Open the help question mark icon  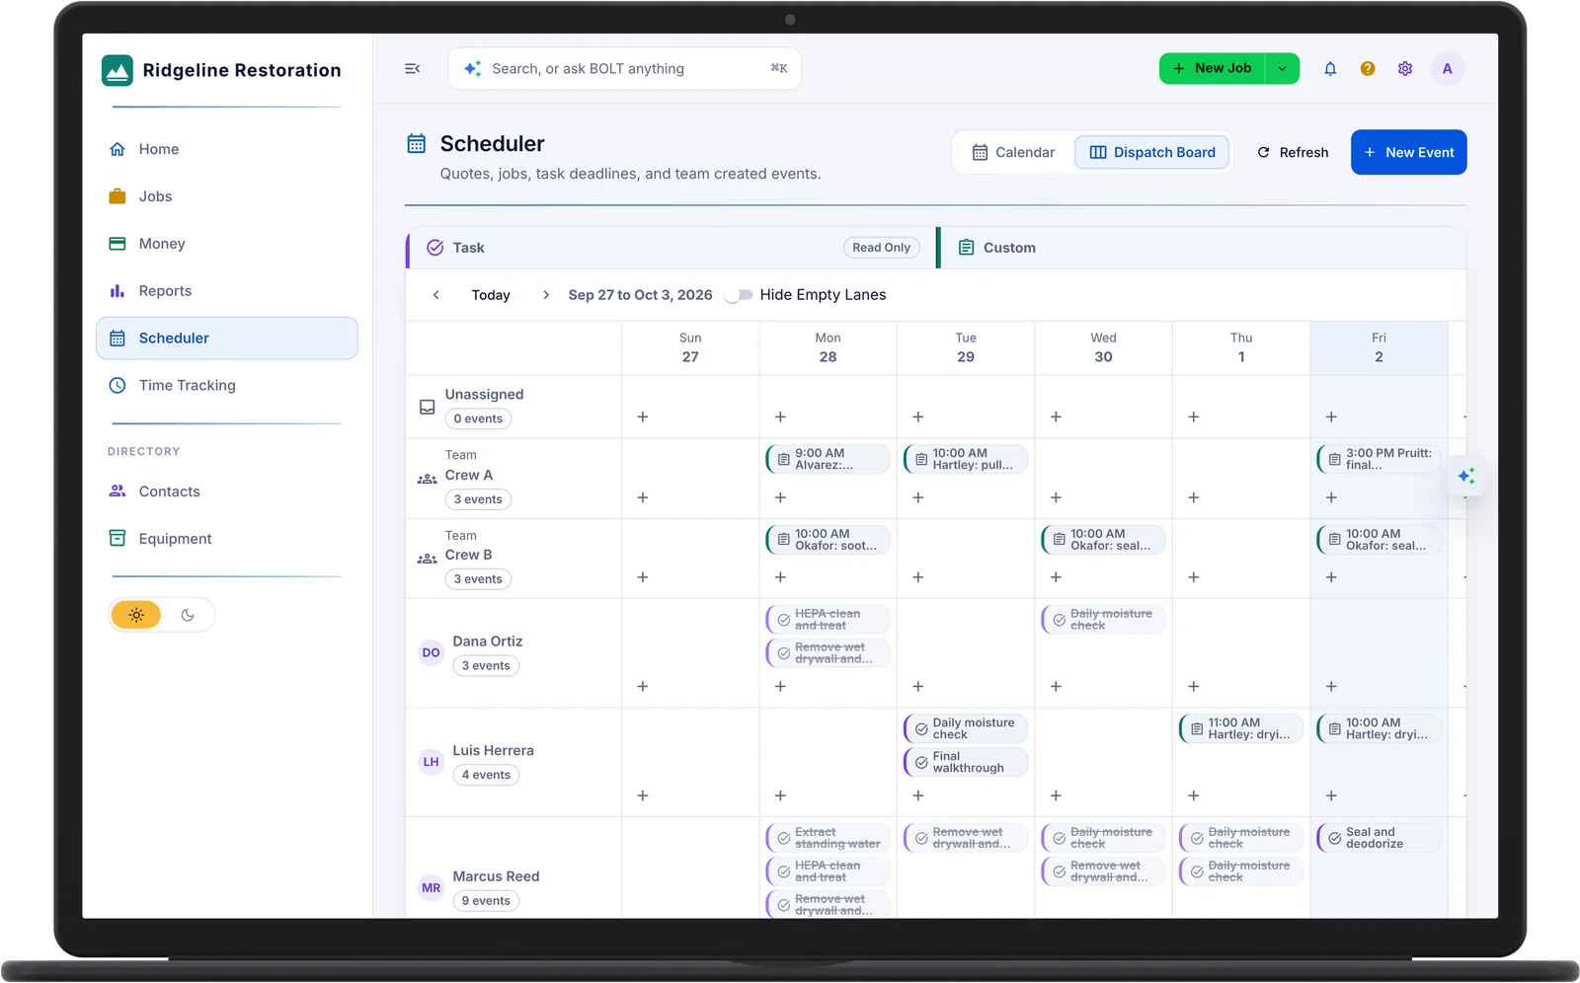[1368, 68]
